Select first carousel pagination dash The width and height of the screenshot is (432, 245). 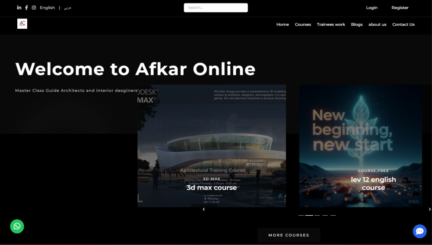[301, 215]
